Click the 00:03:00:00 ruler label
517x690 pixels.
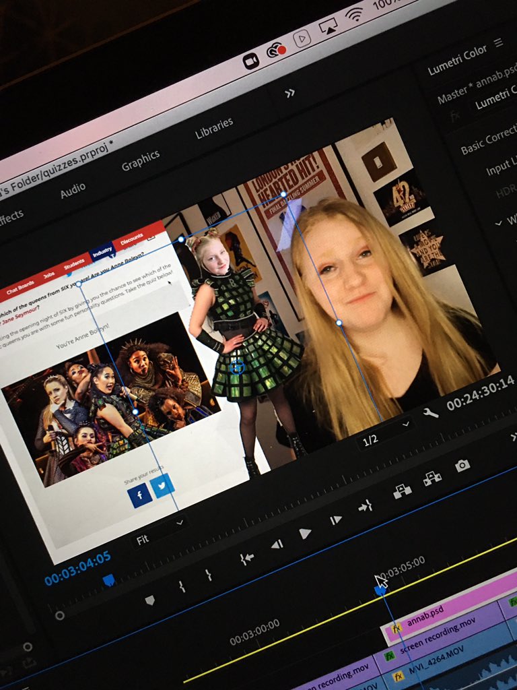tap(254, 632)
